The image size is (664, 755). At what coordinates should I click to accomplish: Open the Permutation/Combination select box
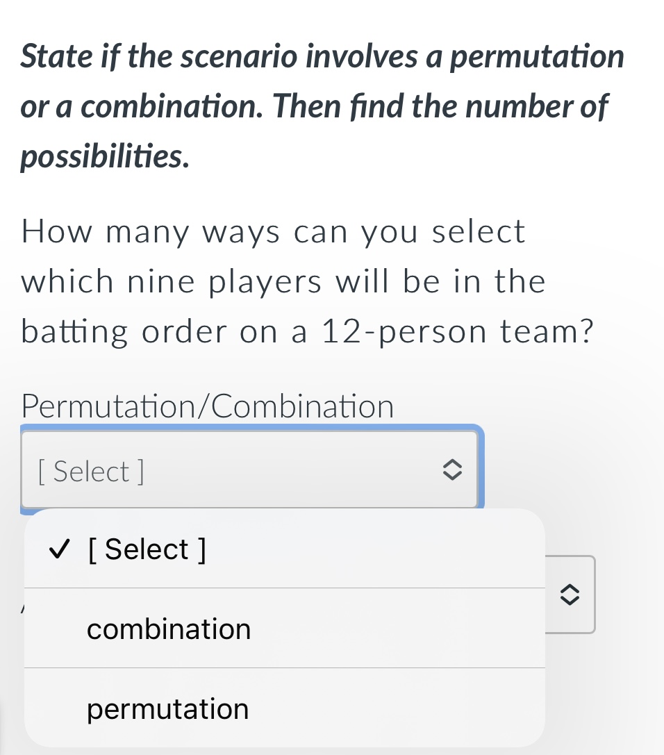pyautogui.click(x=249, y=470)
